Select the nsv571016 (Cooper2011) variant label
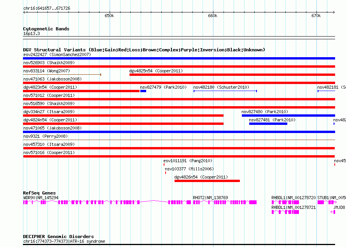 point(49,152)
